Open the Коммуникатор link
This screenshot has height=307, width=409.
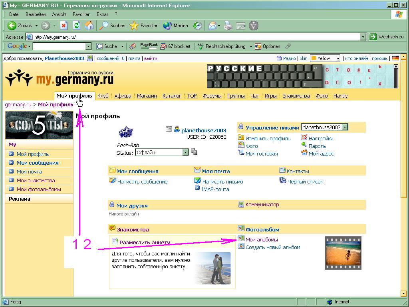pos(262,205)
